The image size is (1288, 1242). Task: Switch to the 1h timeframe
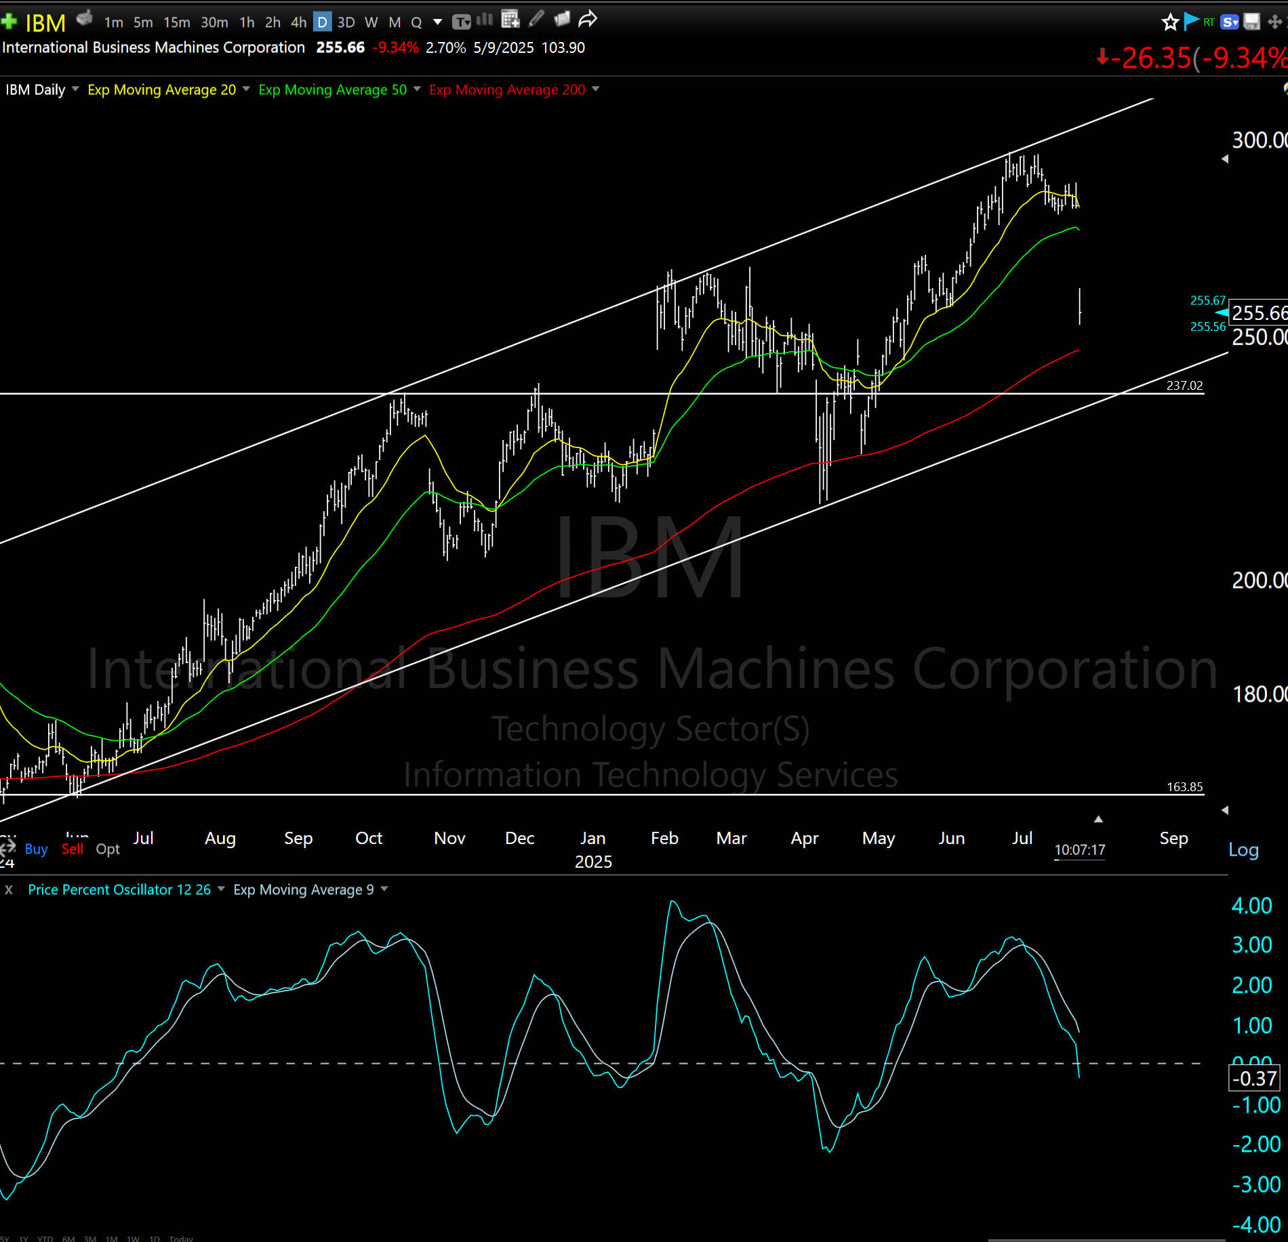(247, 22)
